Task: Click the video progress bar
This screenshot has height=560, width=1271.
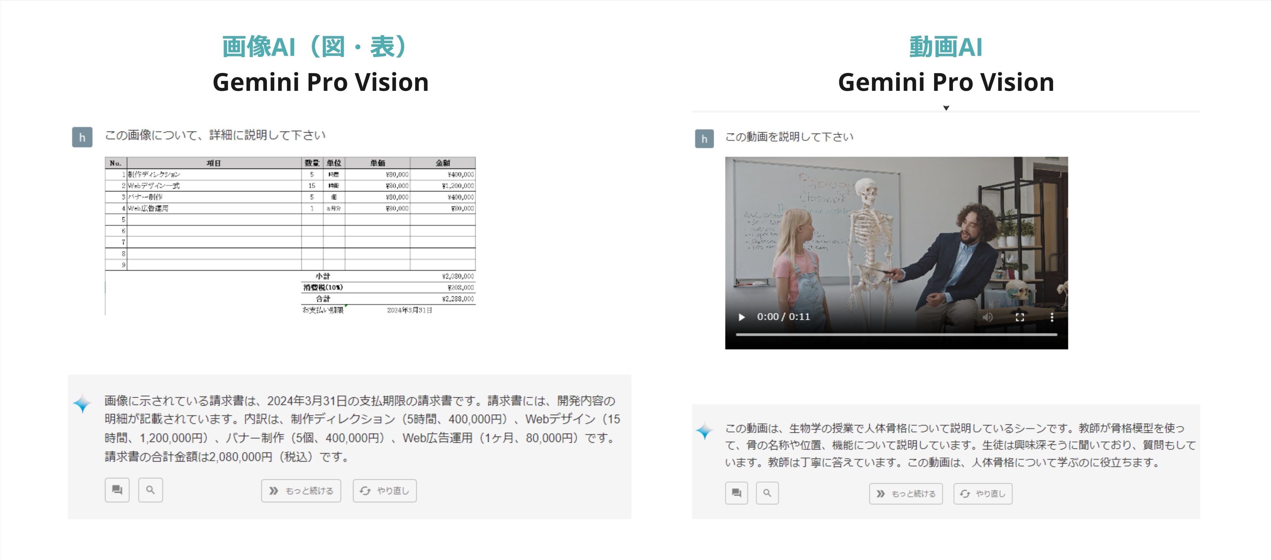Action: (x=896, y=335)
